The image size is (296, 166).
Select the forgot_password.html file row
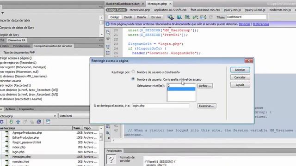point(49,142)
